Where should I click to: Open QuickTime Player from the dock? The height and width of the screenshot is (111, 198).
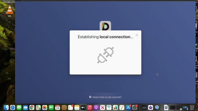157,108
